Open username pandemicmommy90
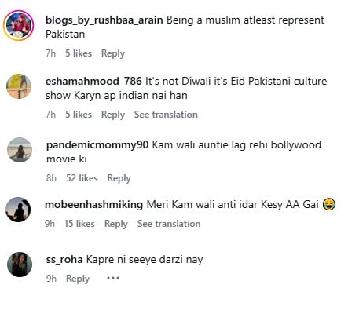The height and width of the screenshot is (314, 363). click(x=97, y=145)
